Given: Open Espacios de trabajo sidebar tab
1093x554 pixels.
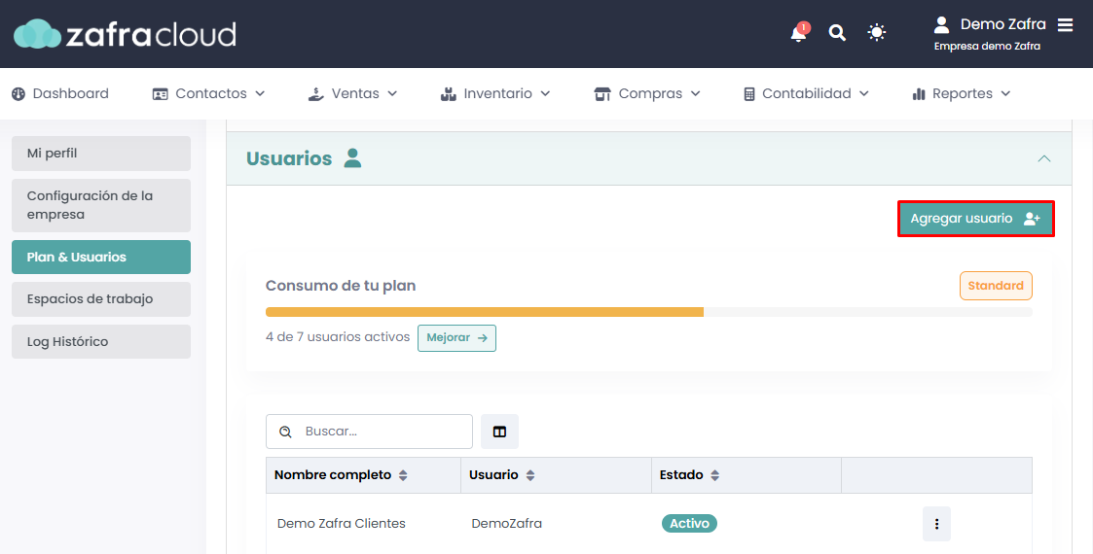Looking at the screenshot, I should [101, 299].
